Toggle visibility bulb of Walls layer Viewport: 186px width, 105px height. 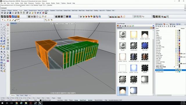(176, 34)
